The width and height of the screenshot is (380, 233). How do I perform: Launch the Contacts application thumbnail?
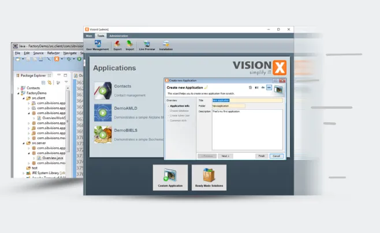coord(103,91)
